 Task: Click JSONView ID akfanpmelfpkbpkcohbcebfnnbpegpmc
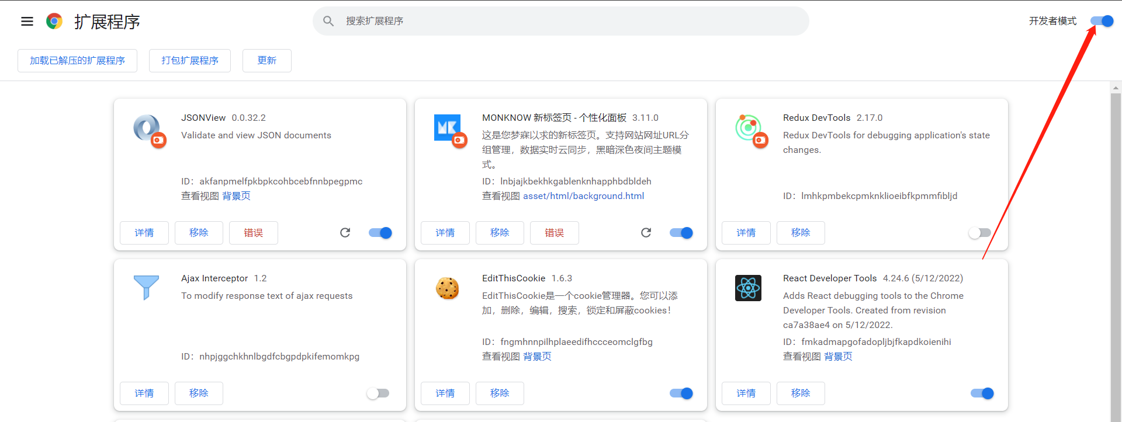pos(272,182)
